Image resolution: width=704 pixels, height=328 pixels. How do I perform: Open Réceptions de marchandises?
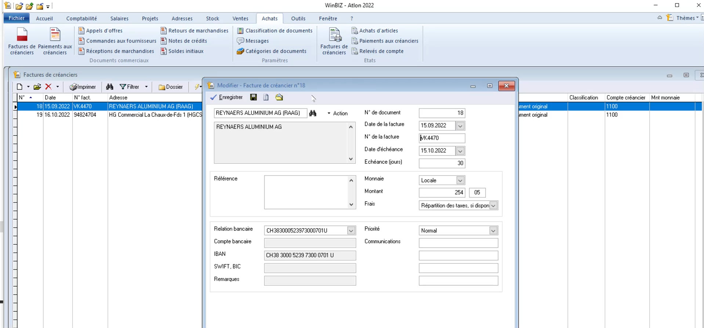tap(116, 51)
